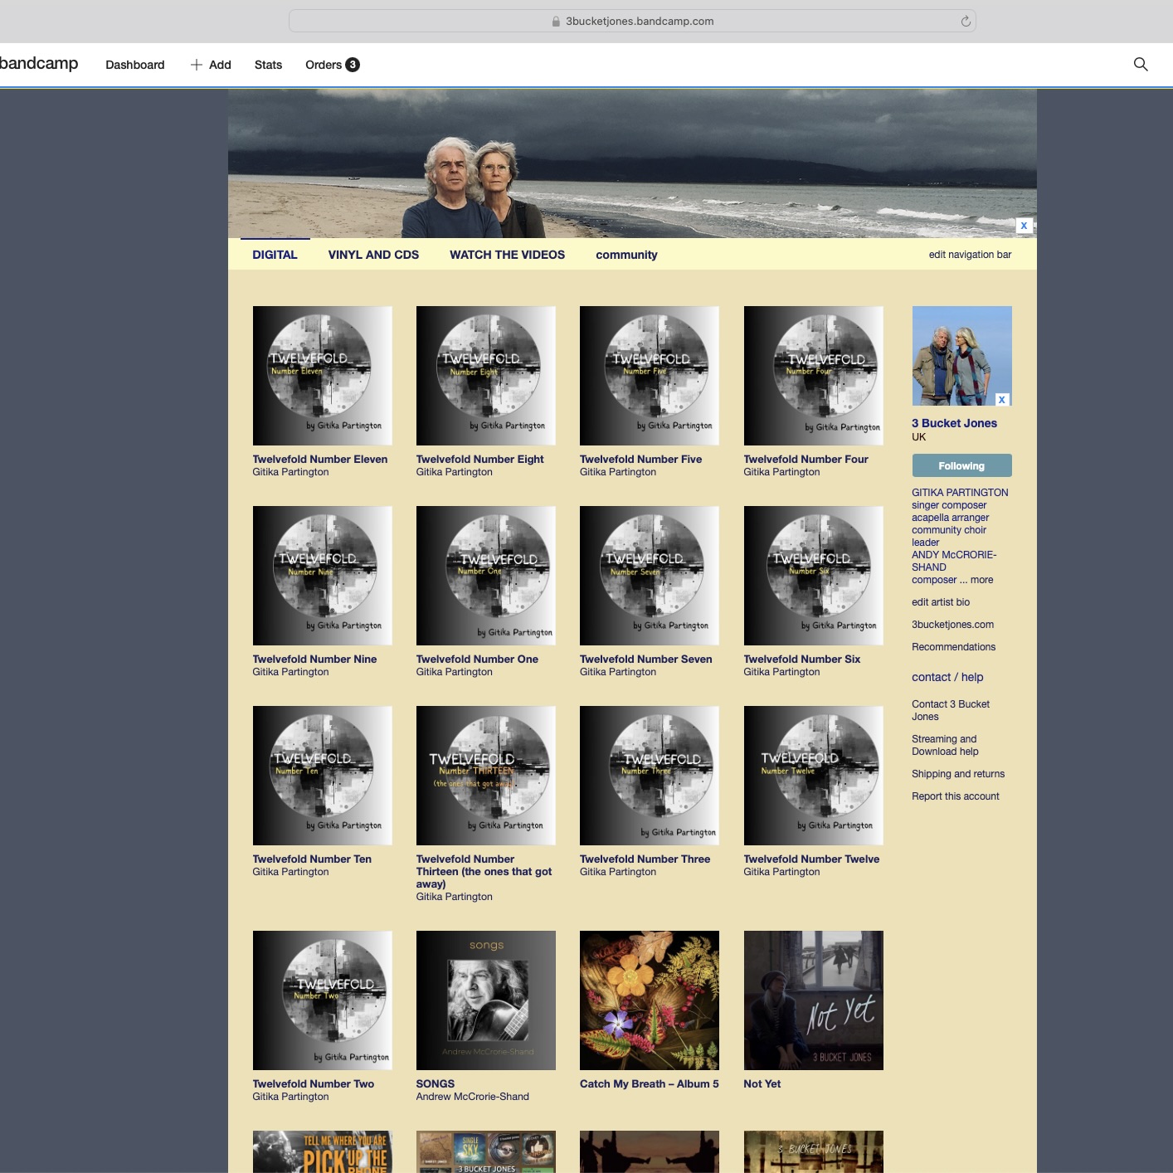The image size is (1173, 1173).
Task: Go to Dashboard in top menu
Action: (134, 65)
